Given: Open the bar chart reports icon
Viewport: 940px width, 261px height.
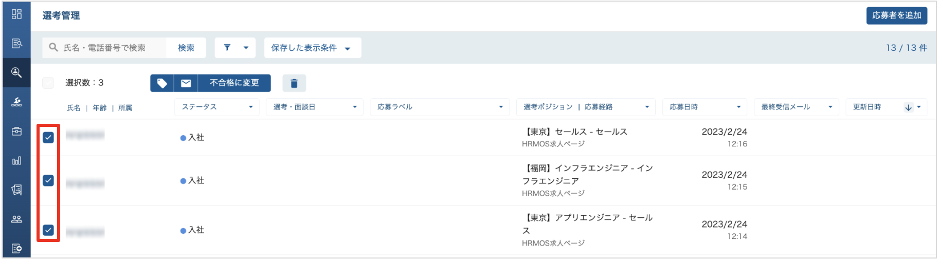Looking at the screenshot, I should tap(16, 161).
